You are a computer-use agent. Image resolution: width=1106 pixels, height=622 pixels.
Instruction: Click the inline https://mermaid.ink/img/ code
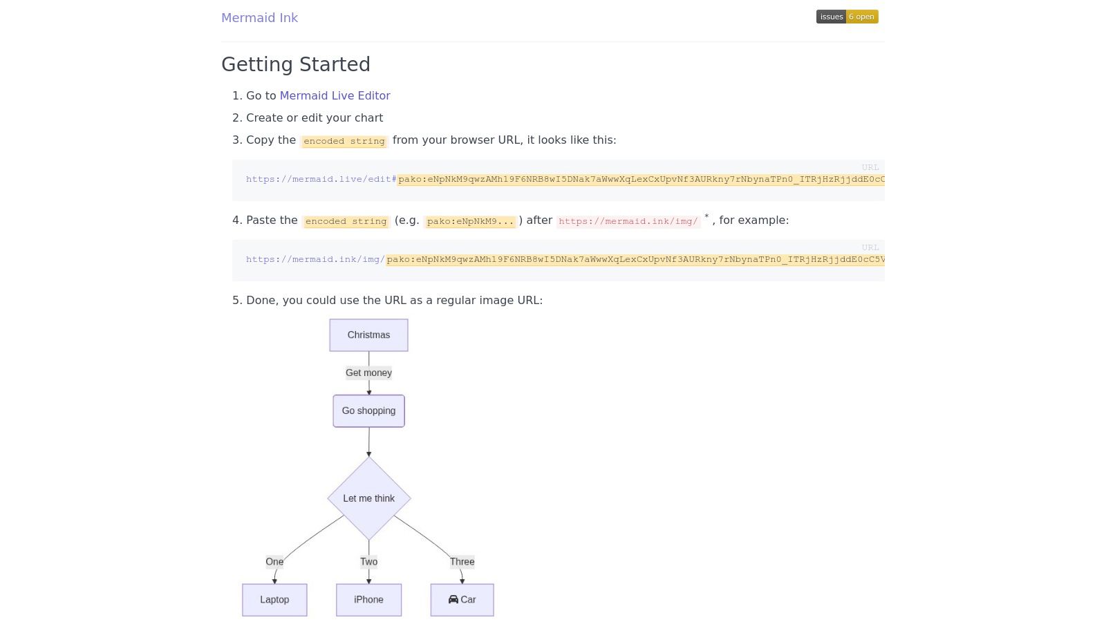click(628, 221)
